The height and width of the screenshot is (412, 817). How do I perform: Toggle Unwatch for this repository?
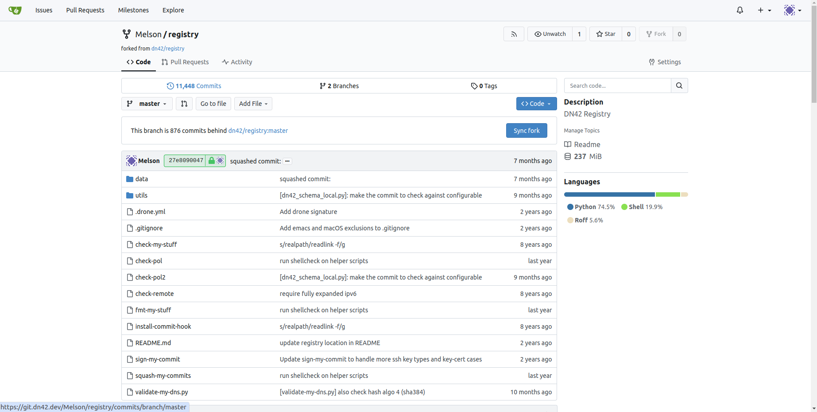pyautogui.click(x=550, y=34)
